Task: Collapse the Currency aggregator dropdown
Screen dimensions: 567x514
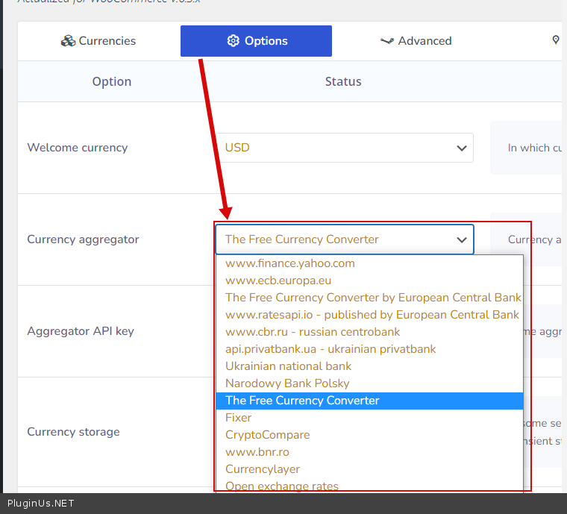Action: tap(344, 239)
